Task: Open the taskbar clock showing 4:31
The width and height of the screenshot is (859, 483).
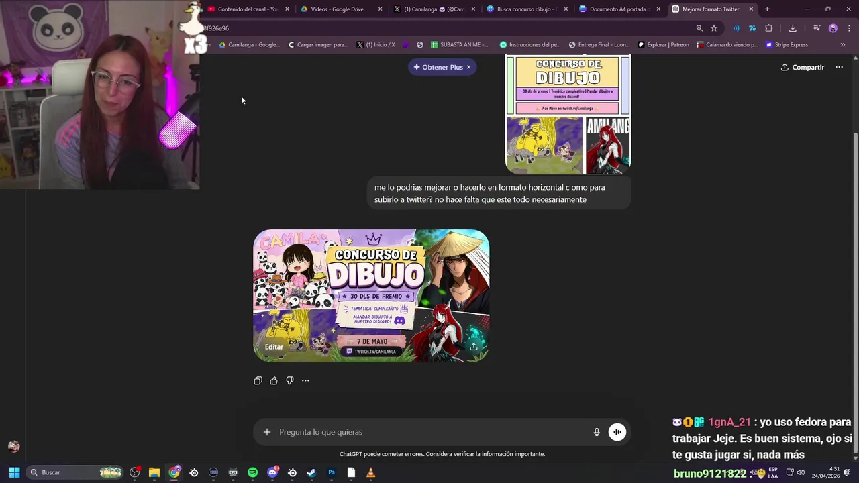Action: [x=825, y=472]
